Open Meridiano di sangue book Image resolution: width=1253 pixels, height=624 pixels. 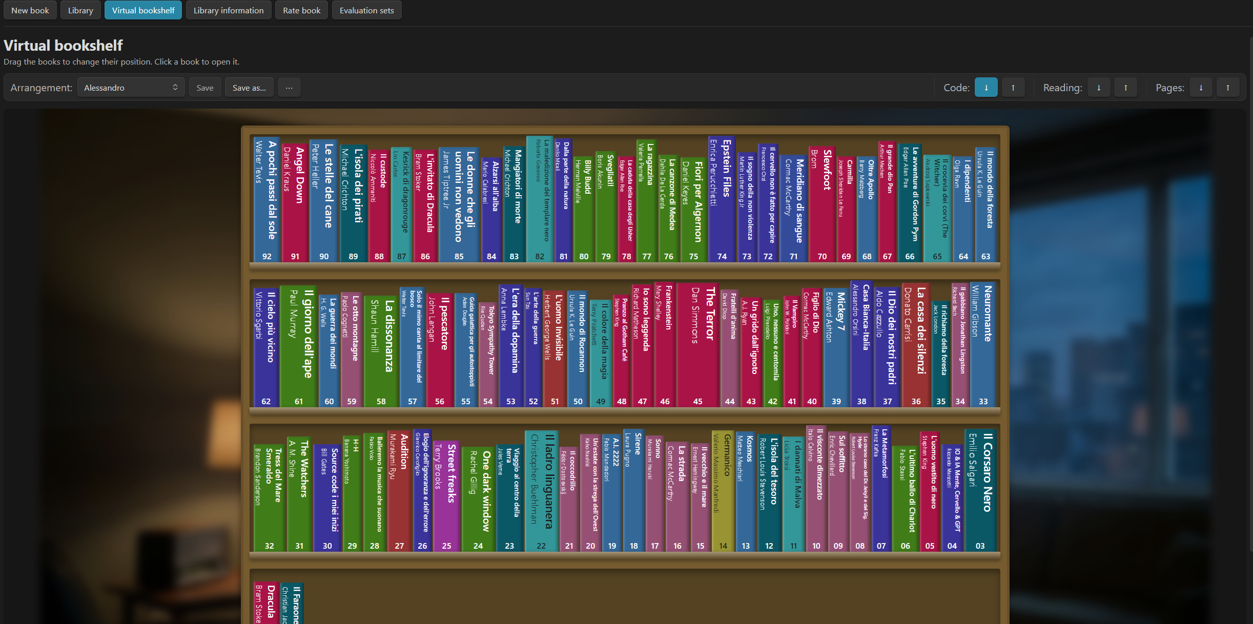point(794,209)
